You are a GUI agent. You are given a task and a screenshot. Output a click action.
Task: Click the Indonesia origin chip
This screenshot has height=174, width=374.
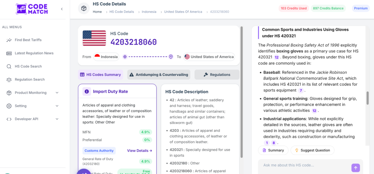106,57
